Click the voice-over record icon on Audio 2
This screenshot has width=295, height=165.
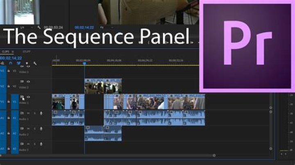coord(41,129)
